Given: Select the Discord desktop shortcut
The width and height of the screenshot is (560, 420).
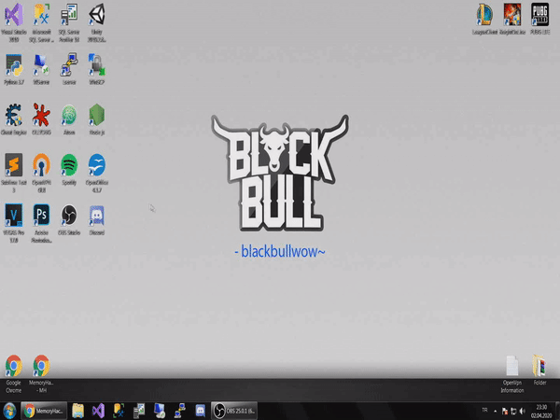Looking at the screenshot, I should coord(97,220).
